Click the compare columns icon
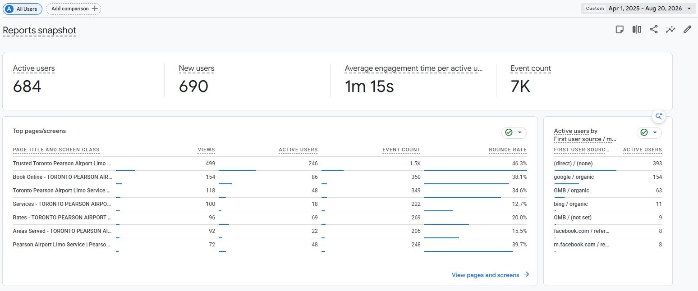This screenshot has height=291, width=698. click(636, 30)
